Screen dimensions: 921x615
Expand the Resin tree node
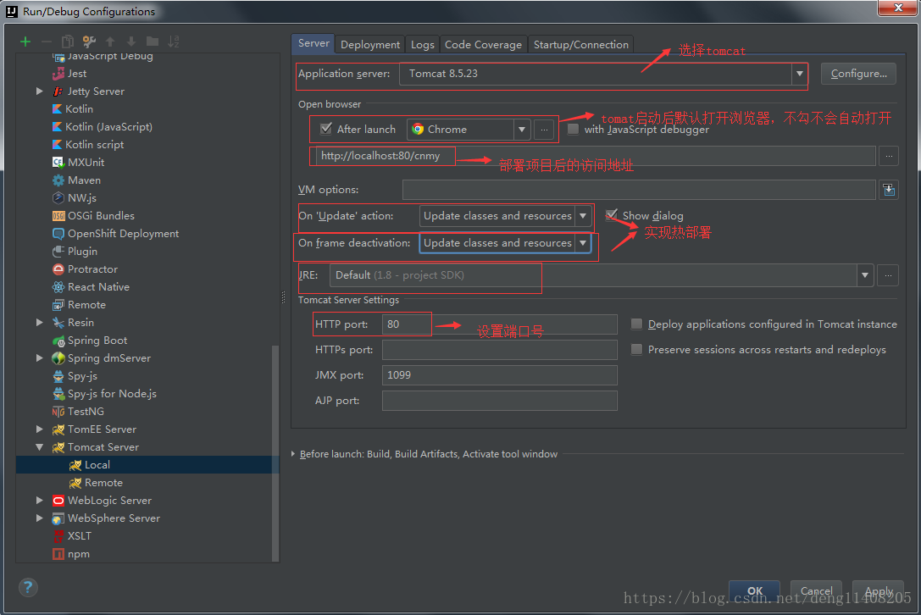[x=39, y=323]
